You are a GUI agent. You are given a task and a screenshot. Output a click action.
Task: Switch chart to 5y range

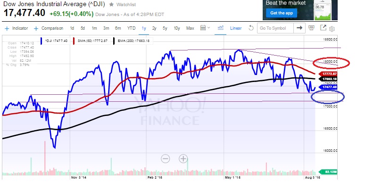[x=165, y=28]
